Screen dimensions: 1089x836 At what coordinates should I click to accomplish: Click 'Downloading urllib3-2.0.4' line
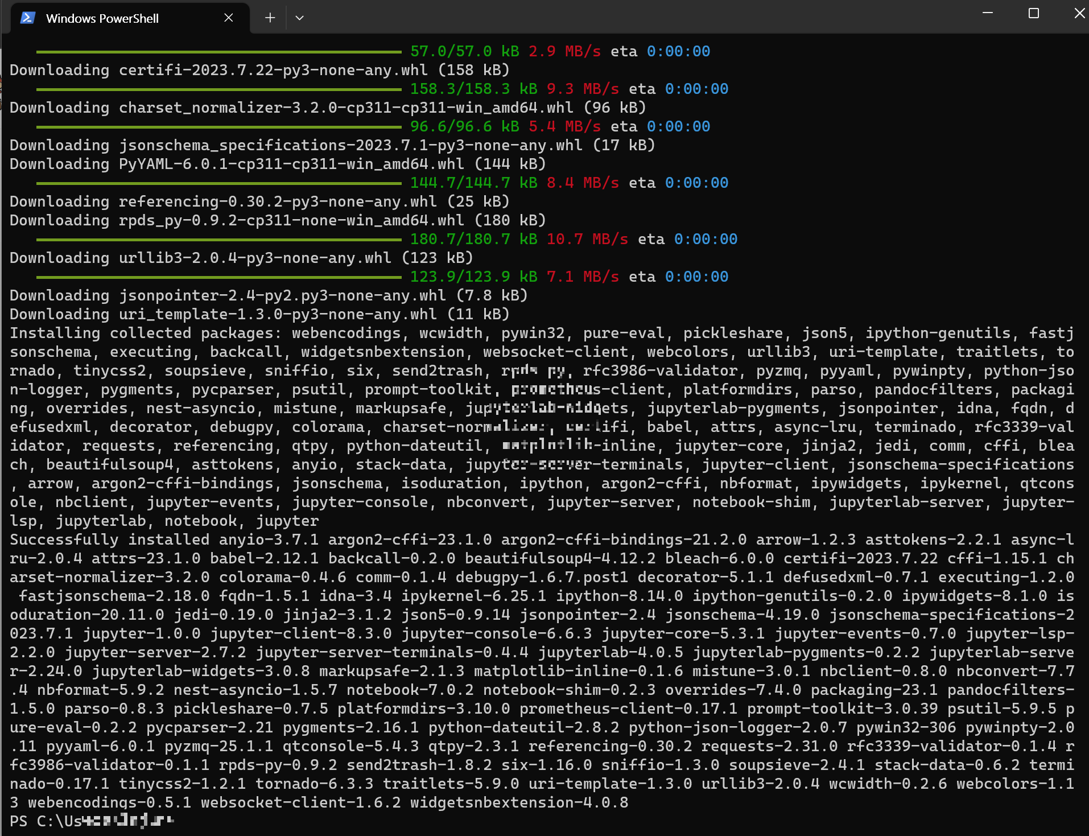(241, 258)
